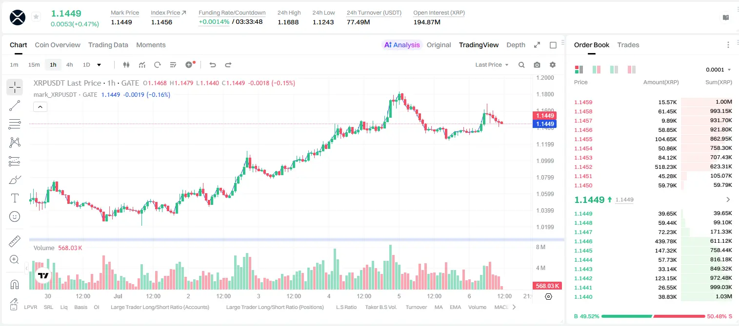Image resolution: width=739 pixels, height=326 pixels.
Task: Select the Fibonacci retracement tool
Action: (x=15, y=124)
